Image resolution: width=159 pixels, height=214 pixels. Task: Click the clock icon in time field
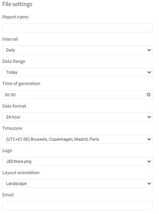point(148,94)
